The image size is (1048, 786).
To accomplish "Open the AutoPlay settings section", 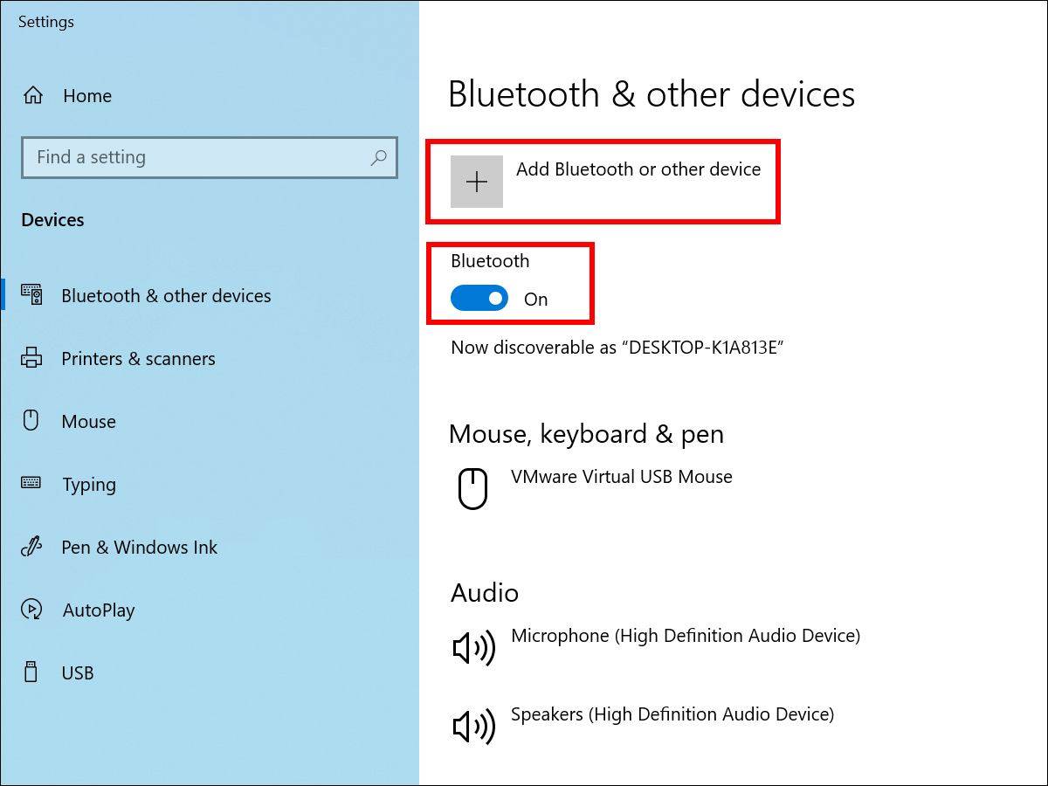I will tap(99, 610).
